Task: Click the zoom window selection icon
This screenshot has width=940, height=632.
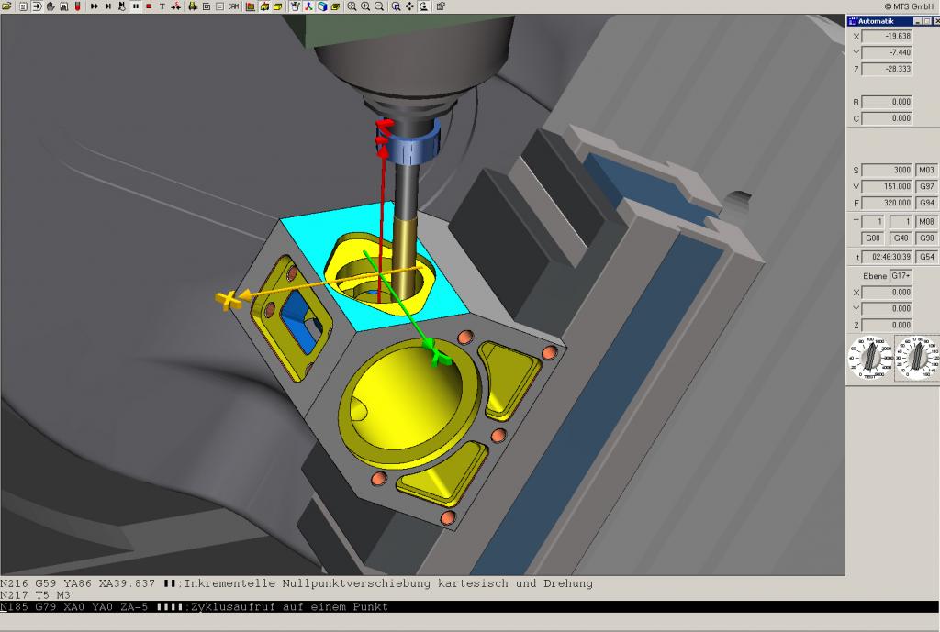Action: coord(397,6)
